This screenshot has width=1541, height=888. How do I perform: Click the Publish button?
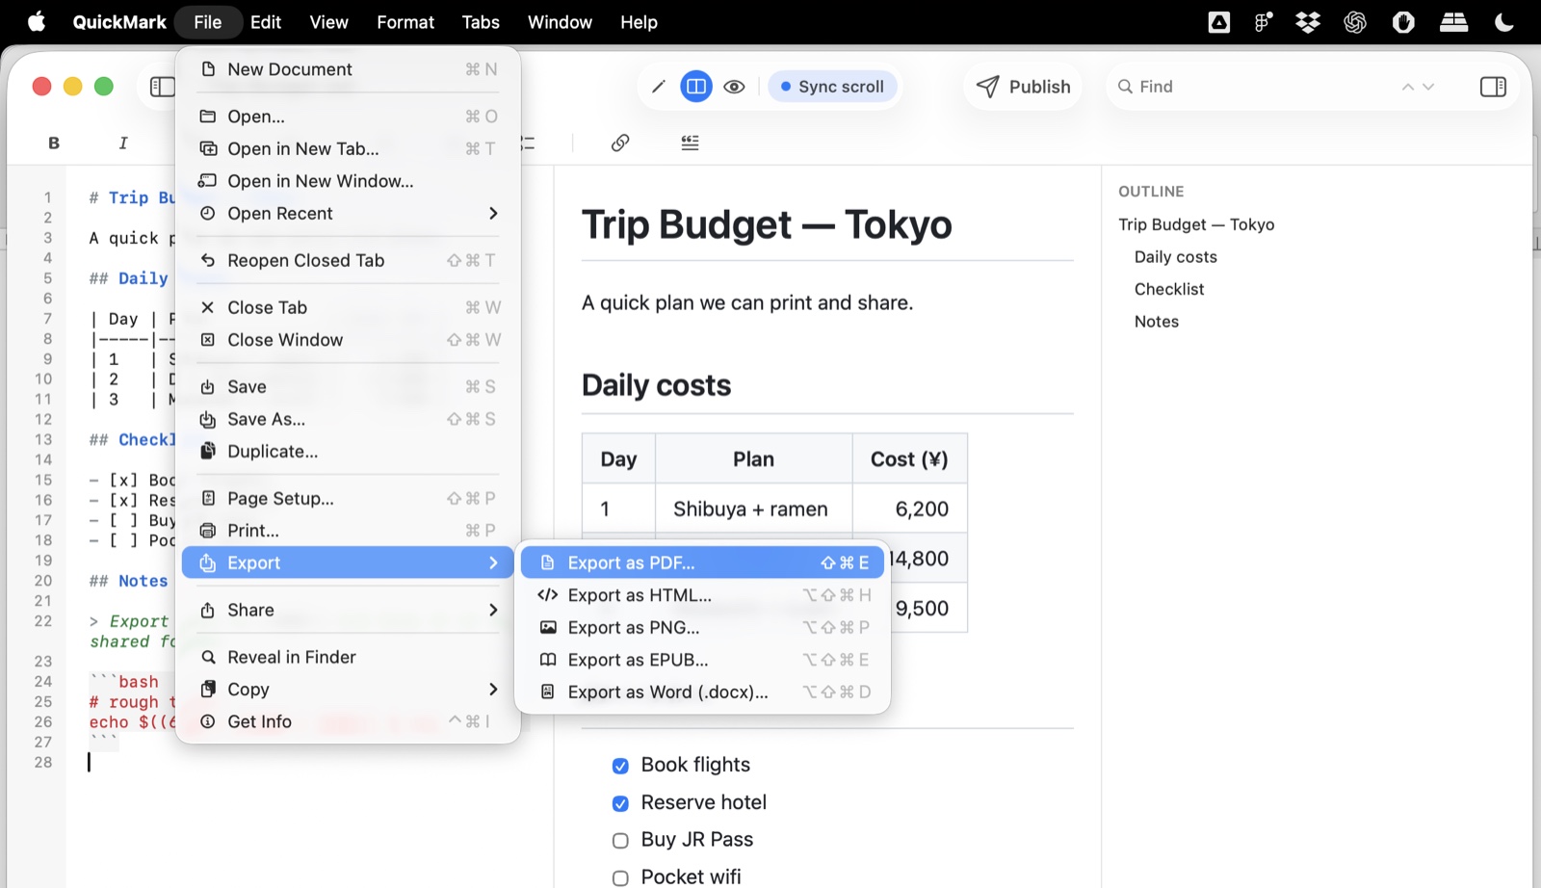[1023, 87]
